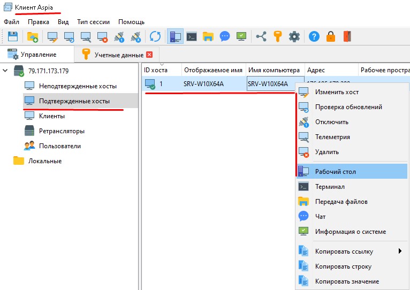Select Пользователи in tree
This screenshot has width=410, height=290.
(60, 146)
